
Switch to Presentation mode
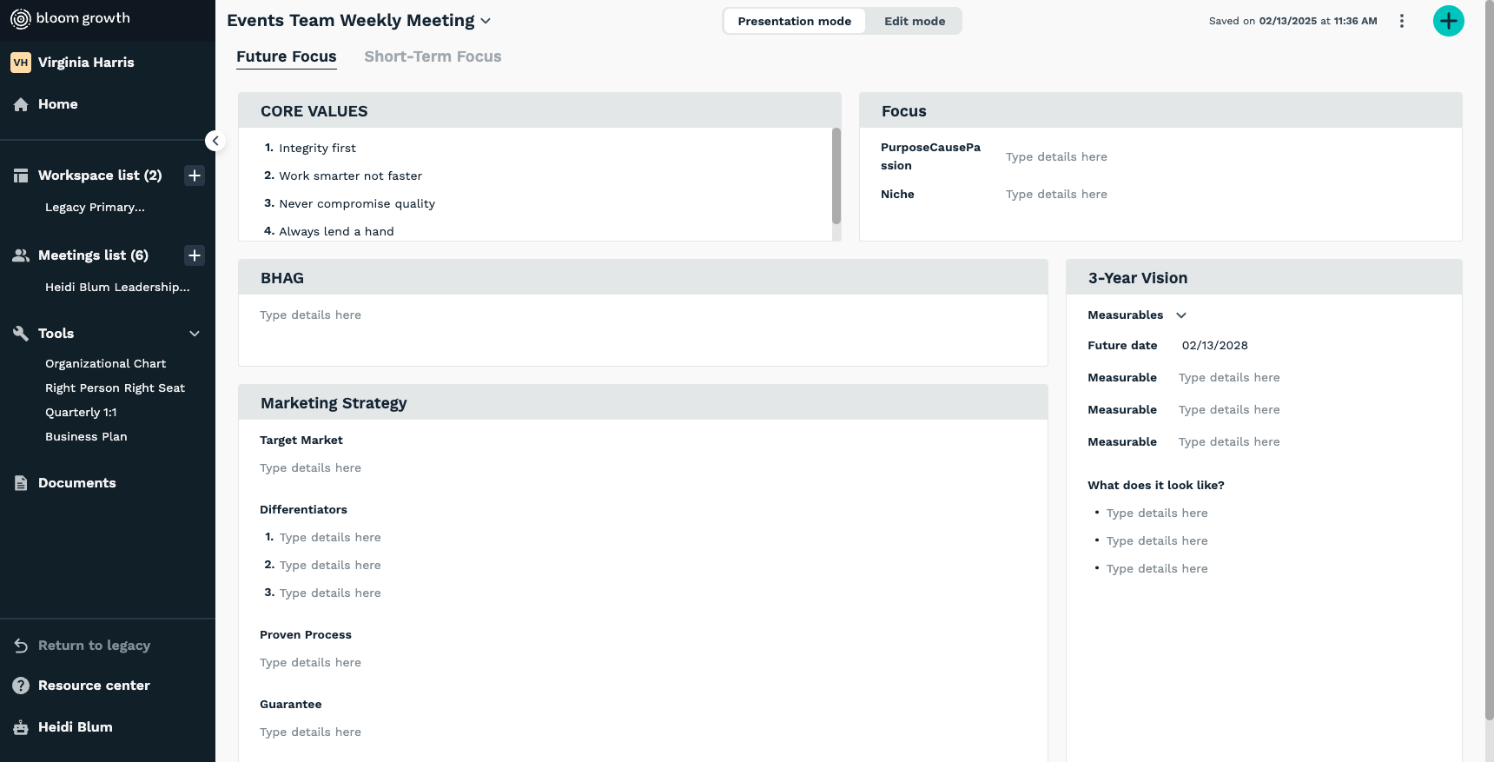(x=794, y=21)
